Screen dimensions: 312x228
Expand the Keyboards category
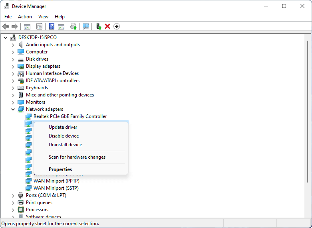click(x=13, y=88)
